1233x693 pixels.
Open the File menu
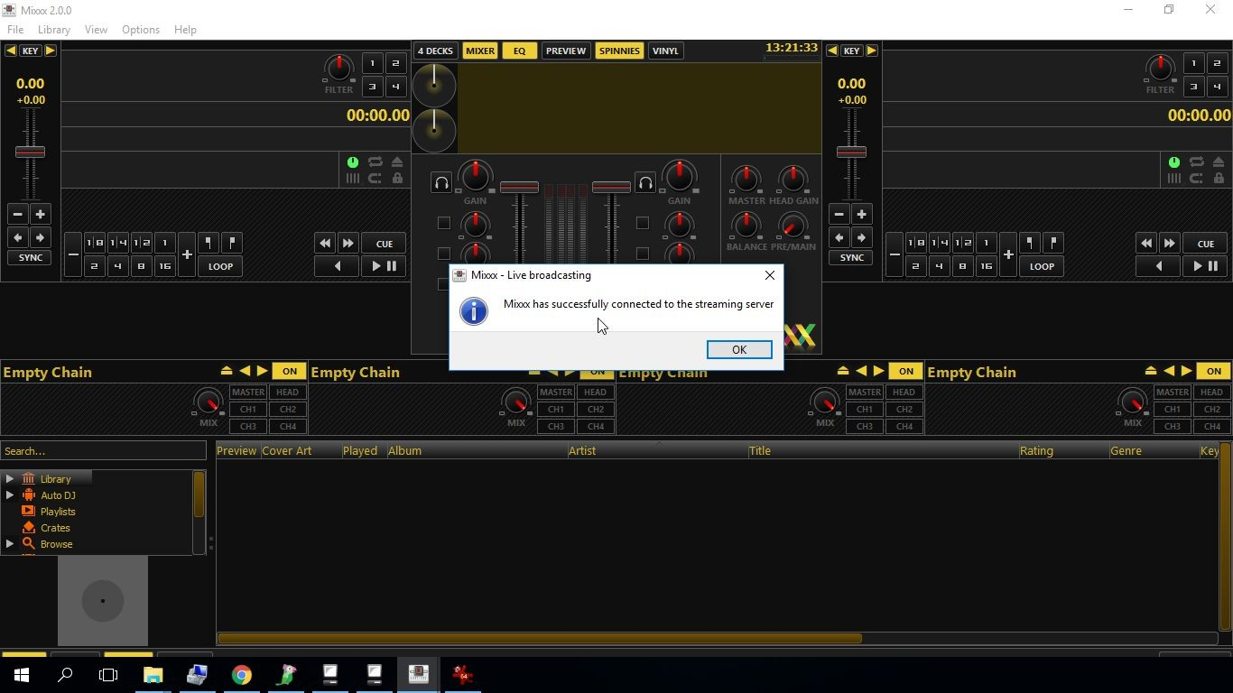(15, 30)
